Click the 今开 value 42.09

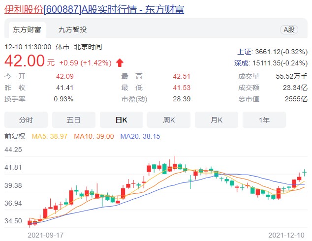point(64,76)
